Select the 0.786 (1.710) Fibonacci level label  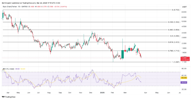pyautogui.click(x=174, y=51)
